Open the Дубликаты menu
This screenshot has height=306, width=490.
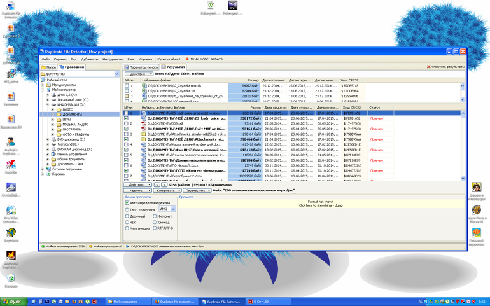(89, 59)
